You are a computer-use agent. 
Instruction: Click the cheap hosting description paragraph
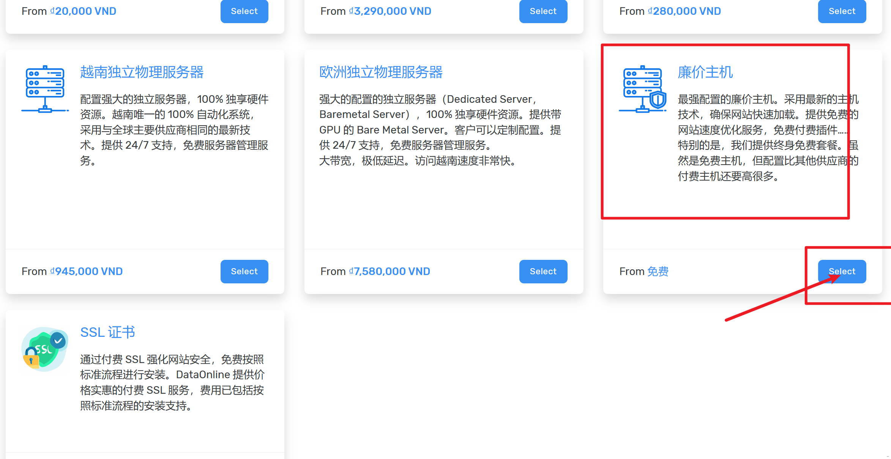[x=768, y=137]
